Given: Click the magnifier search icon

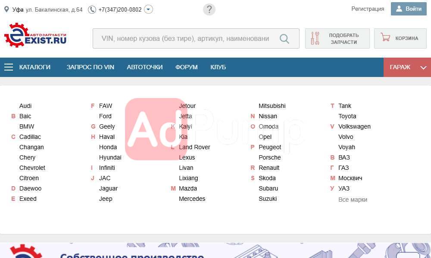Looking at the screenshot, I should coord(284,39).
